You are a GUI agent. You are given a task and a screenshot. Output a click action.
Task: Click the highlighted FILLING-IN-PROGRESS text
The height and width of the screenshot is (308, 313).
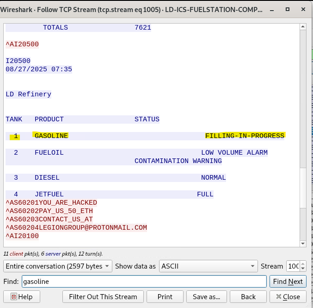click(x=245, y=136)
